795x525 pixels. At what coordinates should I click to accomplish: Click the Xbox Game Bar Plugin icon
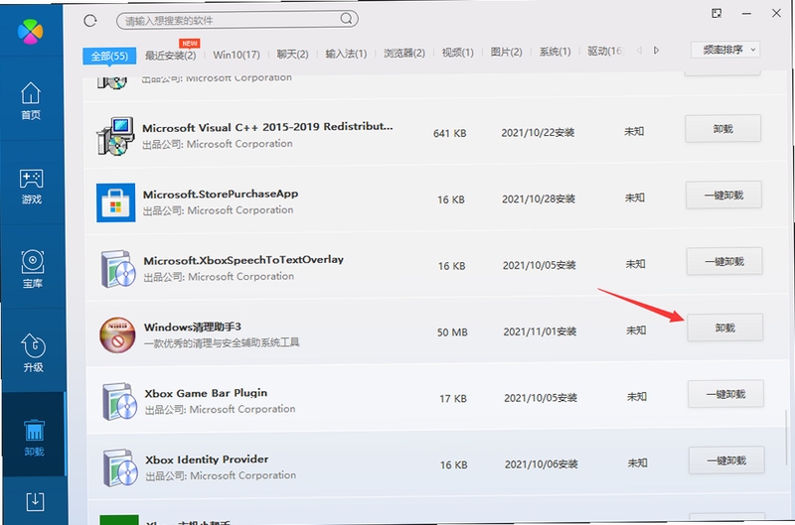pos(119,402)
